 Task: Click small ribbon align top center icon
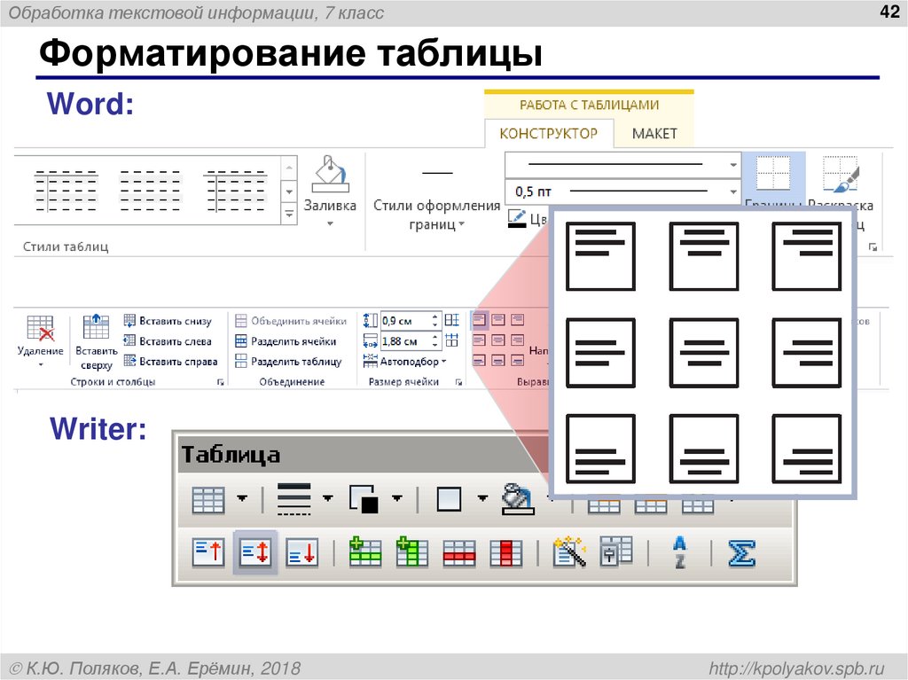[498, 320]
